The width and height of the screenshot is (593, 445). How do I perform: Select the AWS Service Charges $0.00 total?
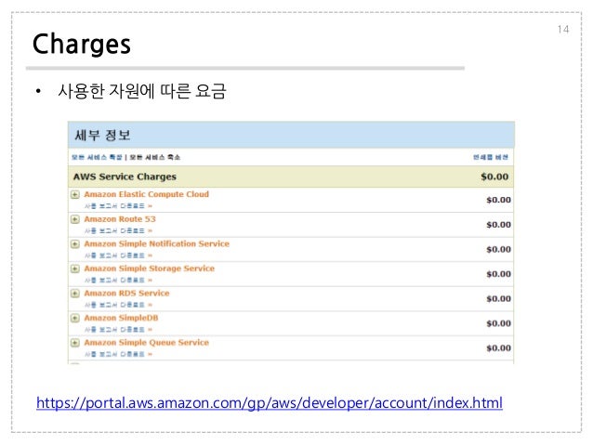pos(494,177)
